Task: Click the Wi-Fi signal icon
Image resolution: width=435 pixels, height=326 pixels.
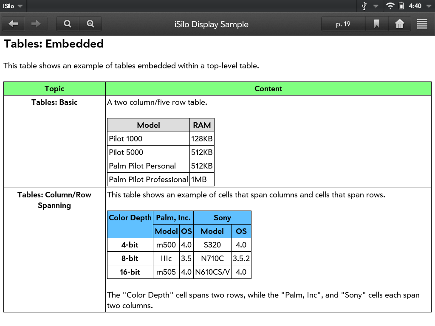Action: [390, 6]
